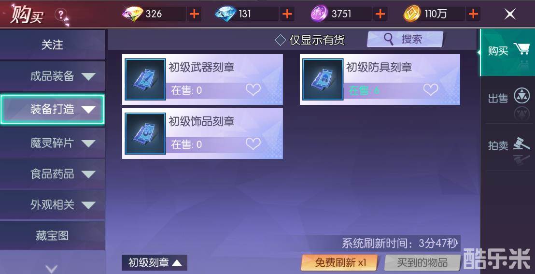Favorite 初级防具刻章 with the heart icon
The height and width of the screenshot is (274, 535).
point(431,90)
